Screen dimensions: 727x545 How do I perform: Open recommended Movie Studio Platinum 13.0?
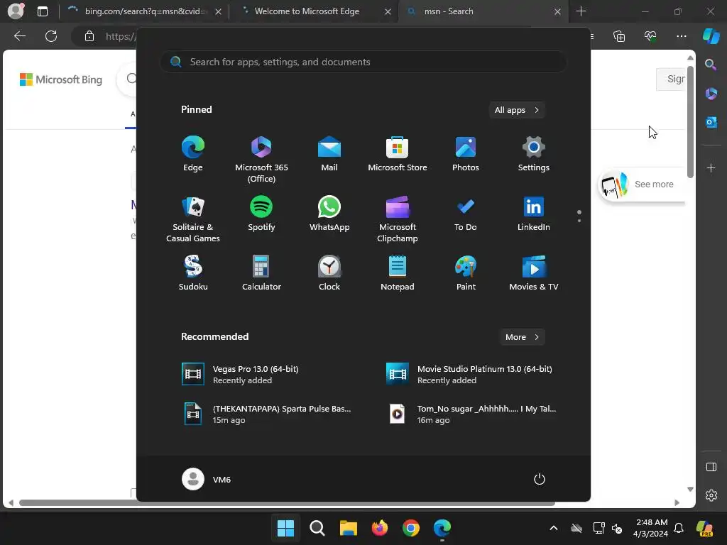[x=470, y=374]
